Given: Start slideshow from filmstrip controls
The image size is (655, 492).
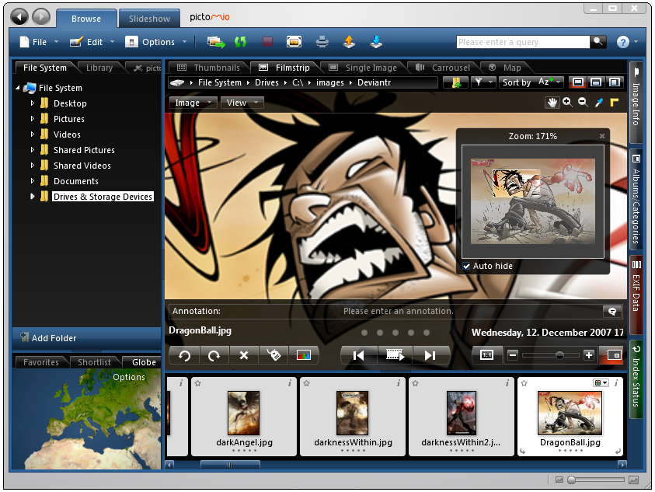Looking at the screenshot, I should pos(395,355).
